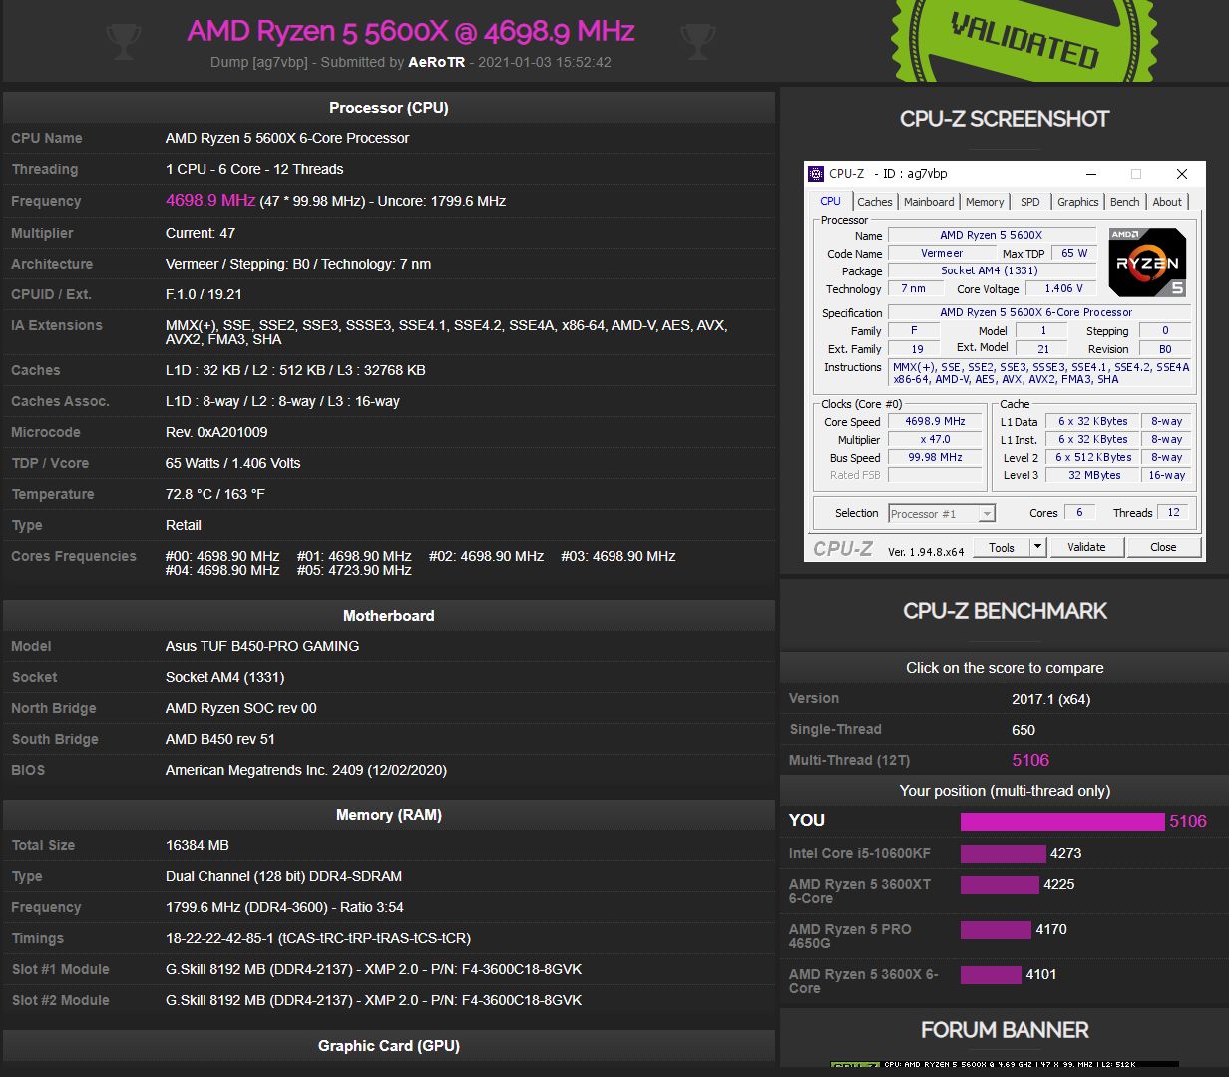
Task: Click the CPU-Z BENCHMARK heading
Action: (x=1005, y=611)
